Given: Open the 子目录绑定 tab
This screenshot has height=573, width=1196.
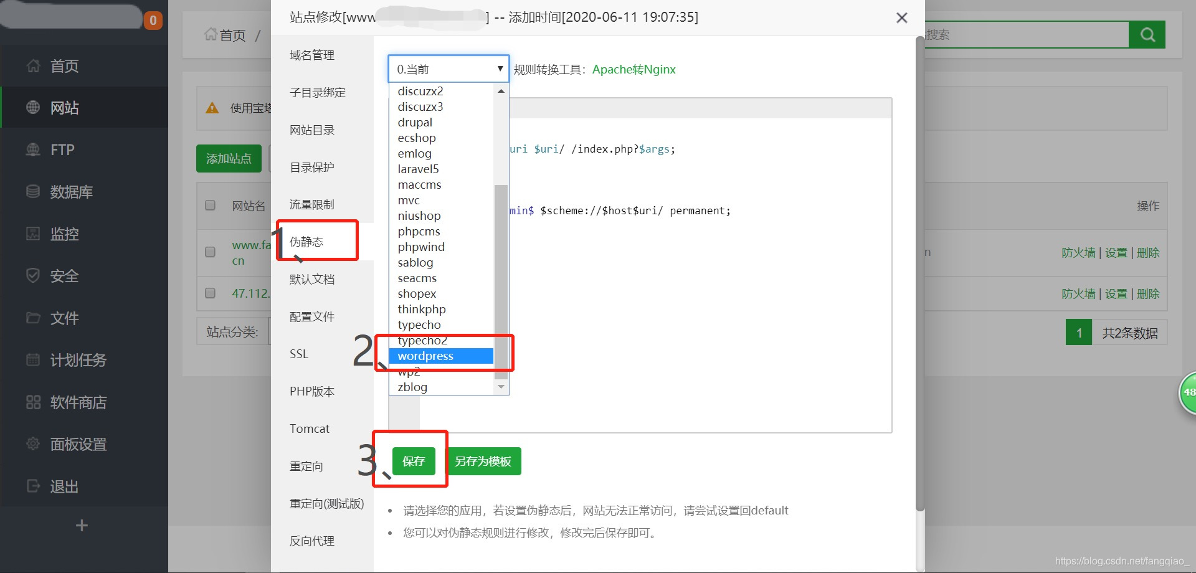Looking at the screenshot, I should [x=318, y=93].
